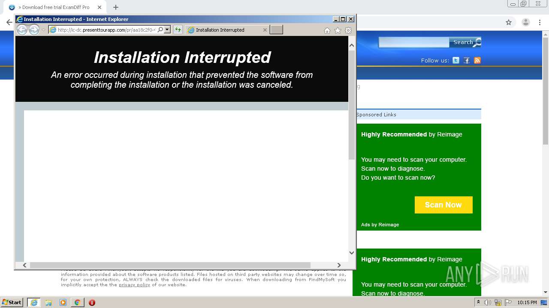Click the red stop taskbar icon
The height and width of the screenshot is (308, 549).
[x=92, y=302]
